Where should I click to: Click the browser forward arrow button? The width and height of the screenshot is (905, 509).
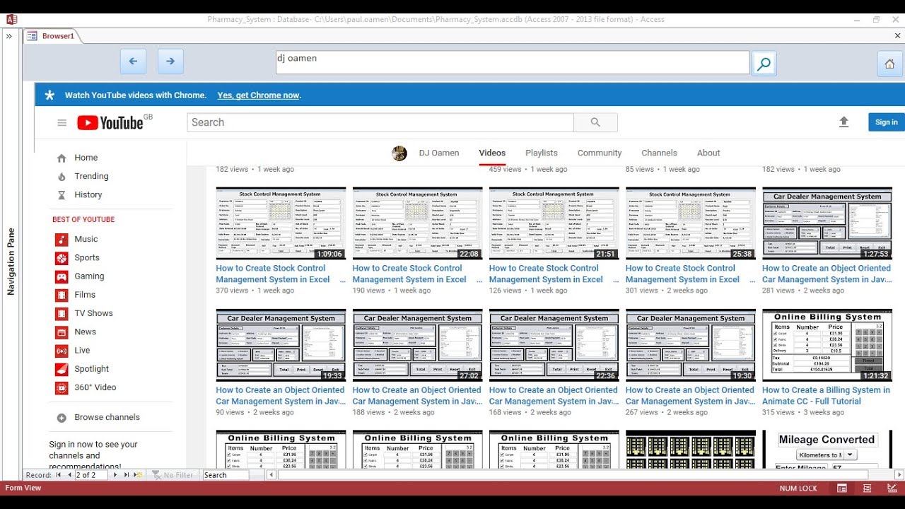click(x=170, y=62)
